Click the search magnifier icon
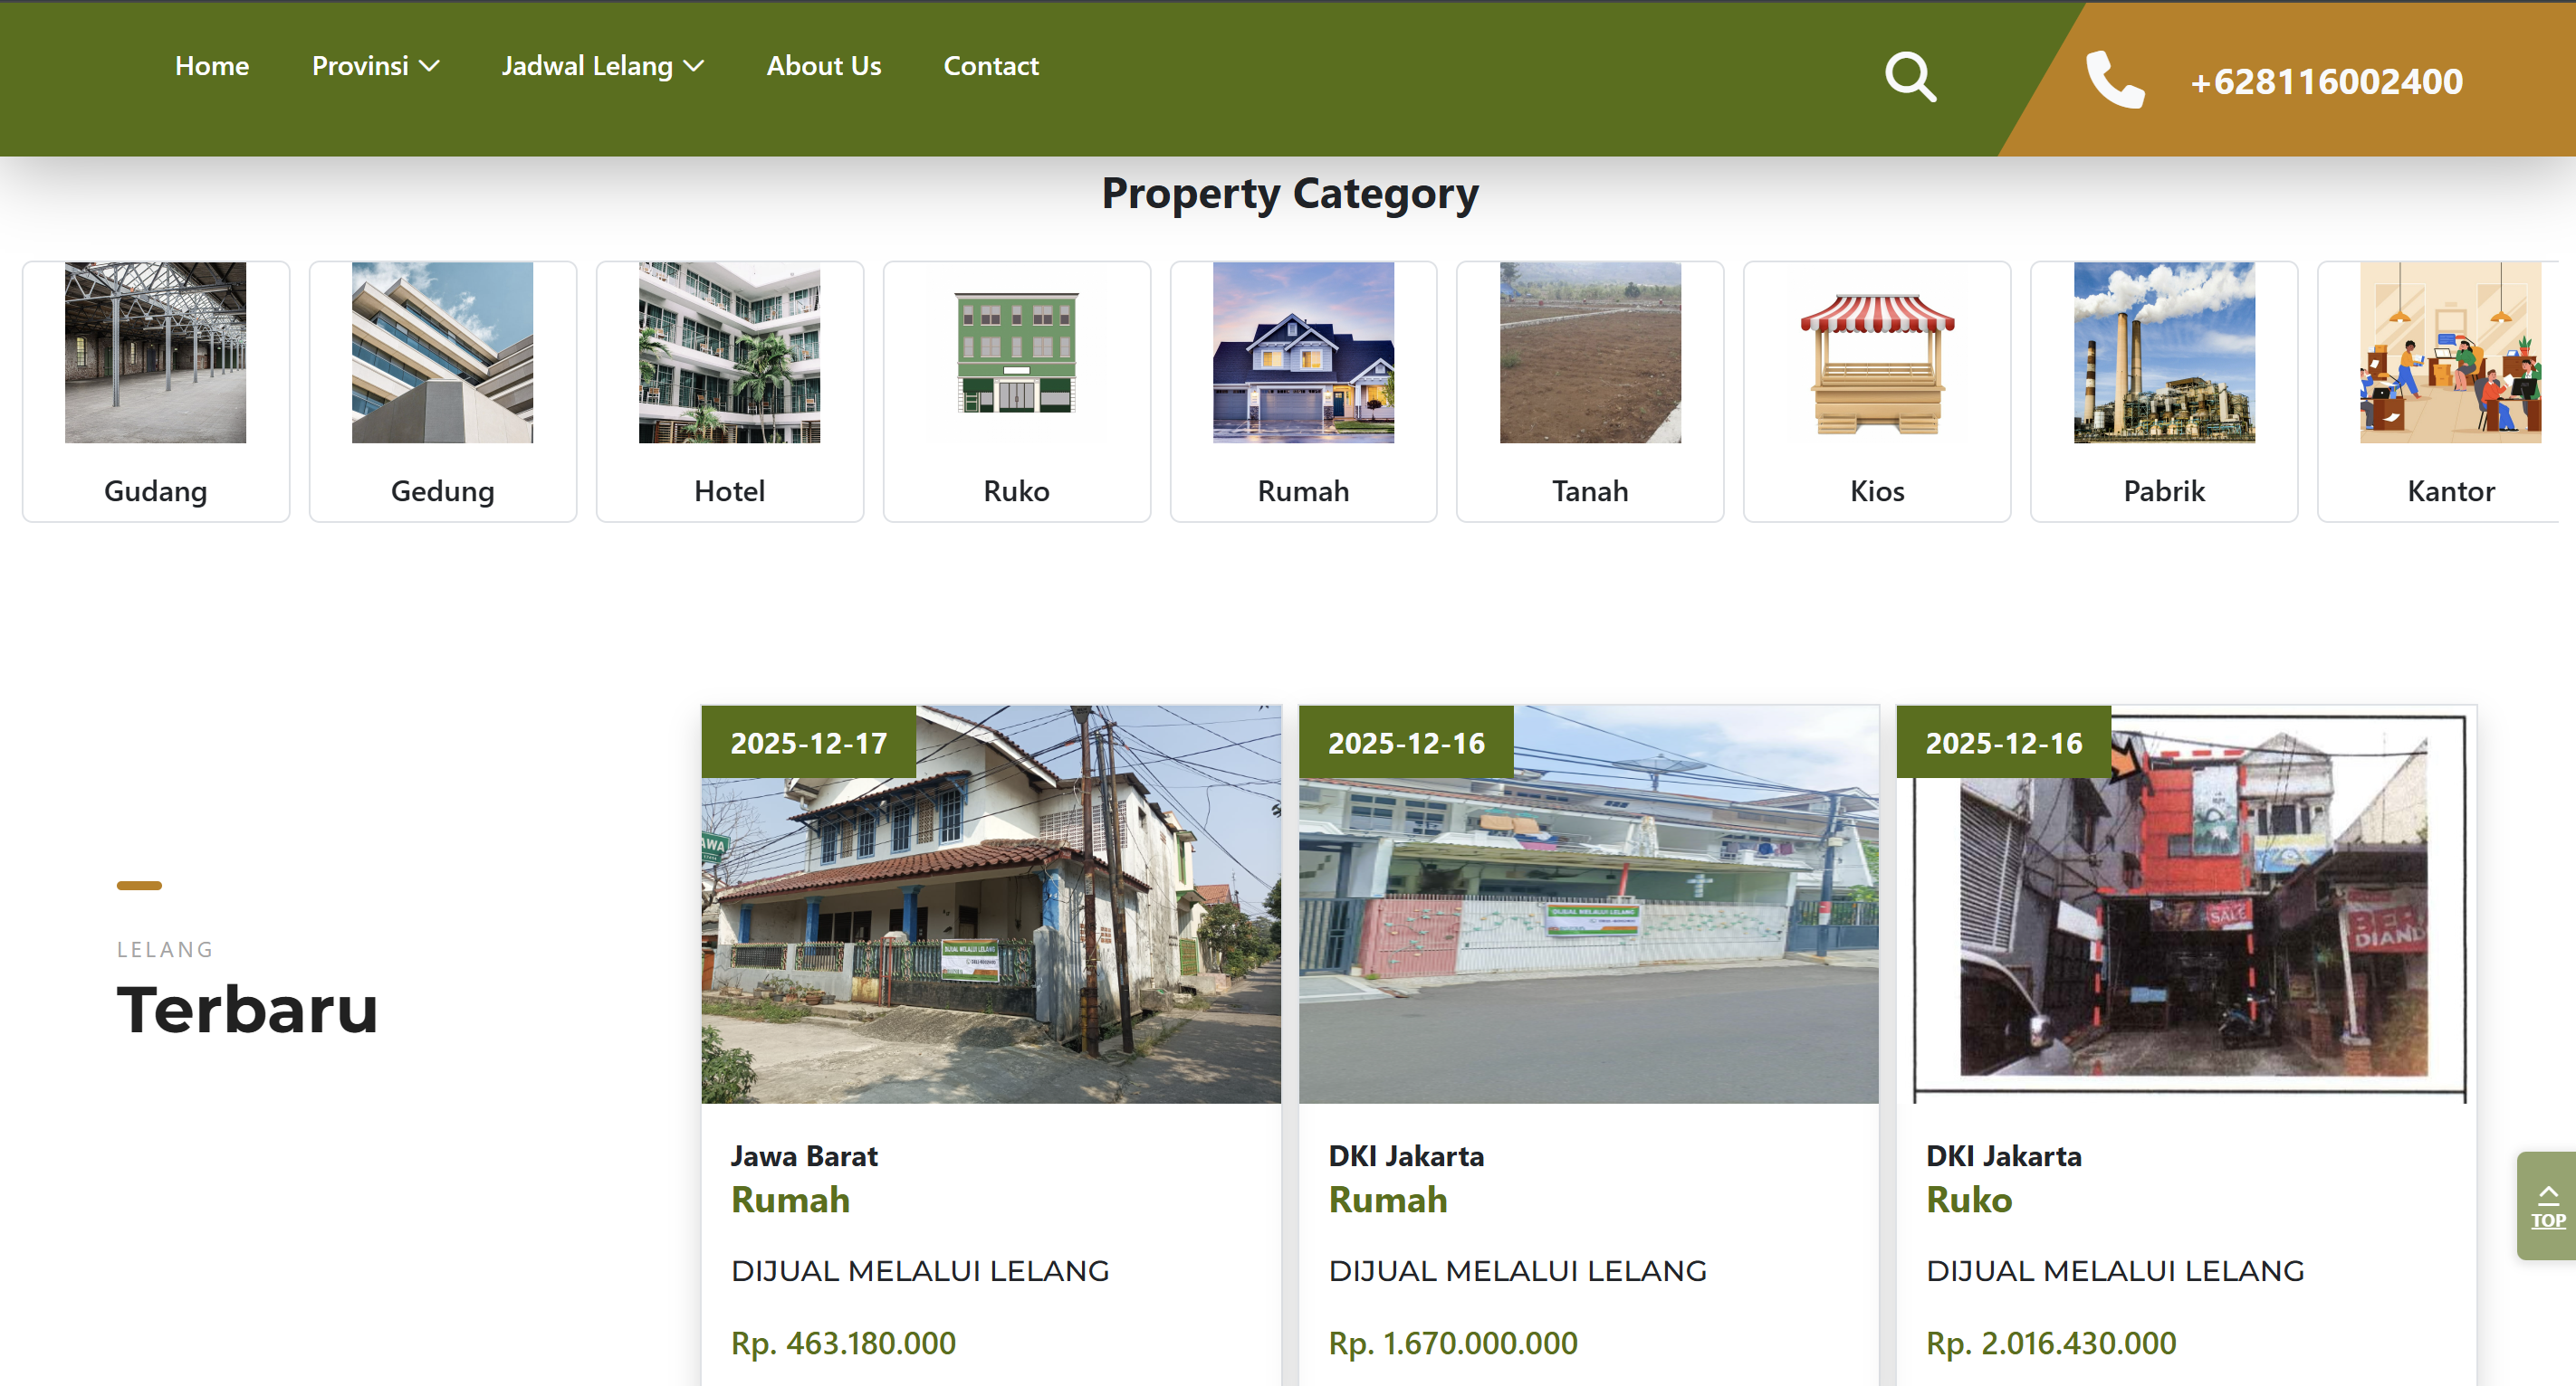The height and width of the screenshot is (1386, 2576). [1910, 77]
